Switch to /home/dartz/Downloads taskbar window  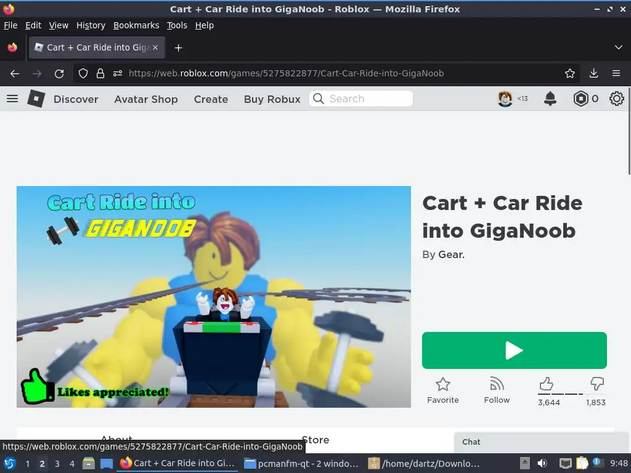click(424, 464)
